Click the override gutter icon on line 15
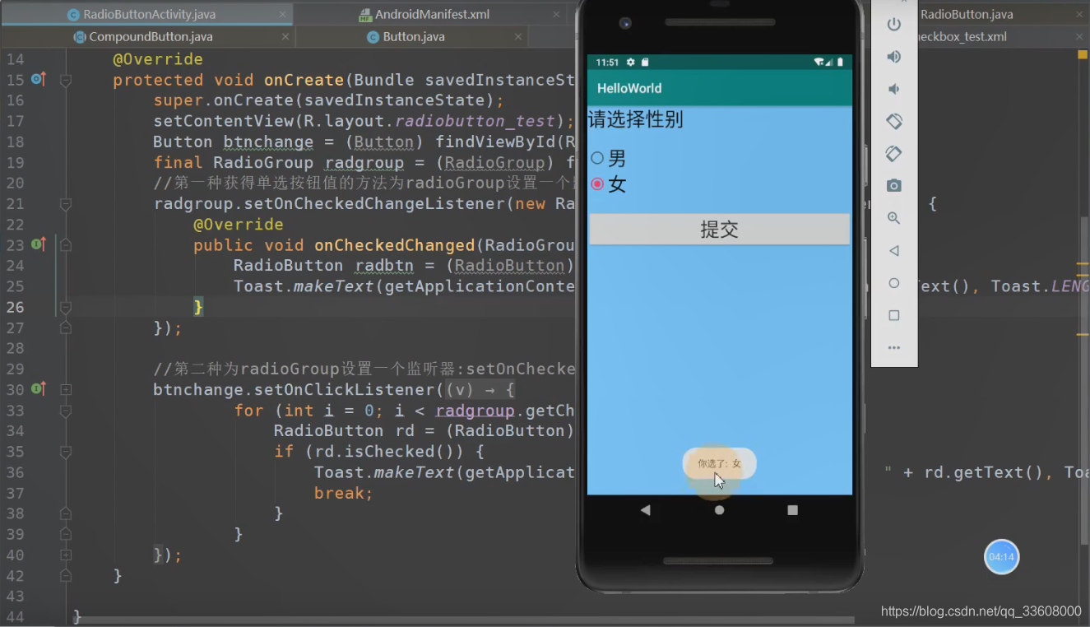Screen dimensions: 1090x627 [38, 79]
